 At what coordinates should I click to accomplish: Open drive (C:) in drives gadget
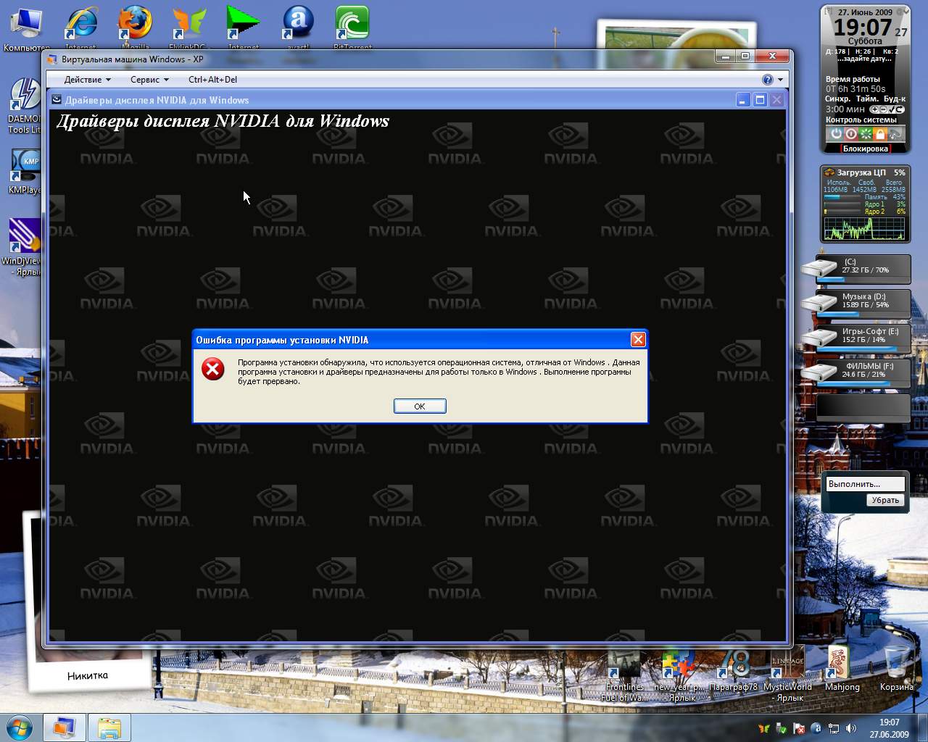[x=857, y=269]
